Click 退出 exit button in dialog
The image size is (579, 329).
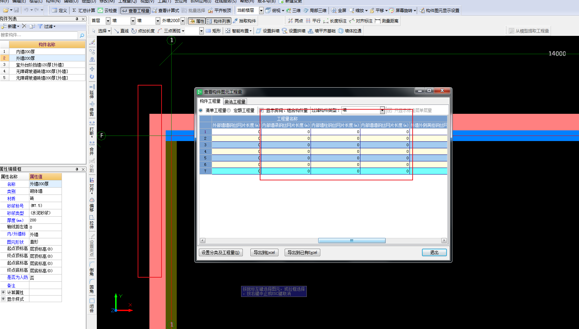[434, 252]
